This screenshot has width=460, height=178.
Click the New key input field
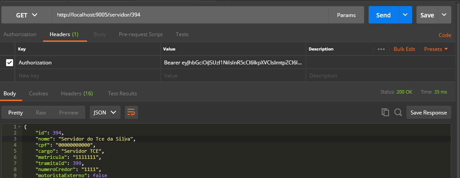(87, 75)
